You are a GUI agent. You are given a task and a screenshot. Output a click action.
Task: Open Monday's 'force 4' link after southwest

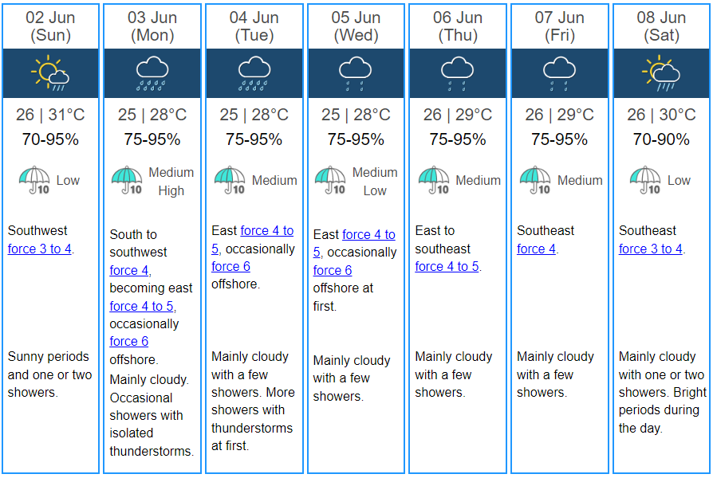pyautogui.click(x=129, y=270)
